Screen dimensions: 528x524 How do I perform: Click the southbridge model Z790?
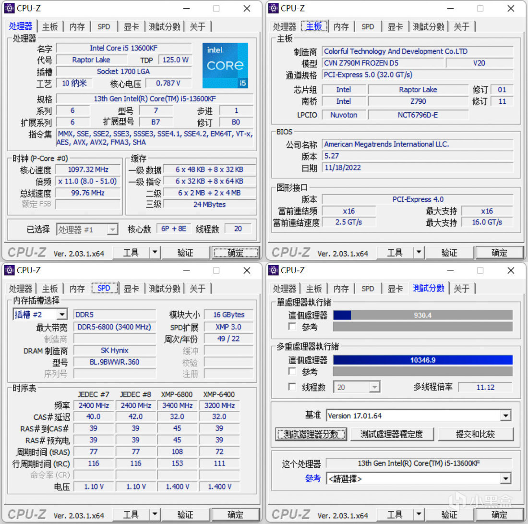[418, 101]
